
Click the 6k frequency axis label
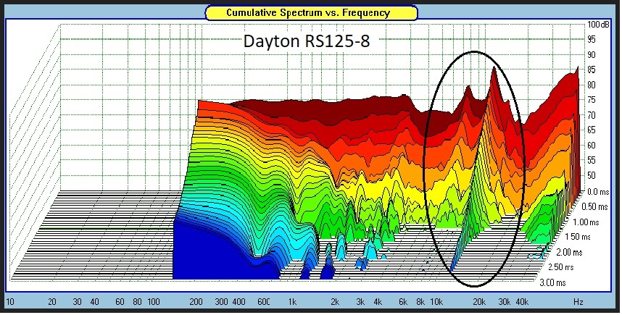(x=403, y=302)
